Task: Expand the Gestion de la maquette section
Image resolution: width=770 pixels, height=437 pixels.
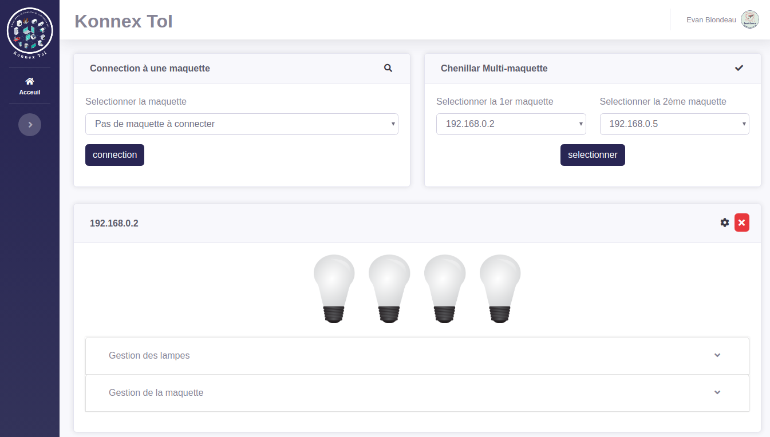Action: [x=417, y=393]
